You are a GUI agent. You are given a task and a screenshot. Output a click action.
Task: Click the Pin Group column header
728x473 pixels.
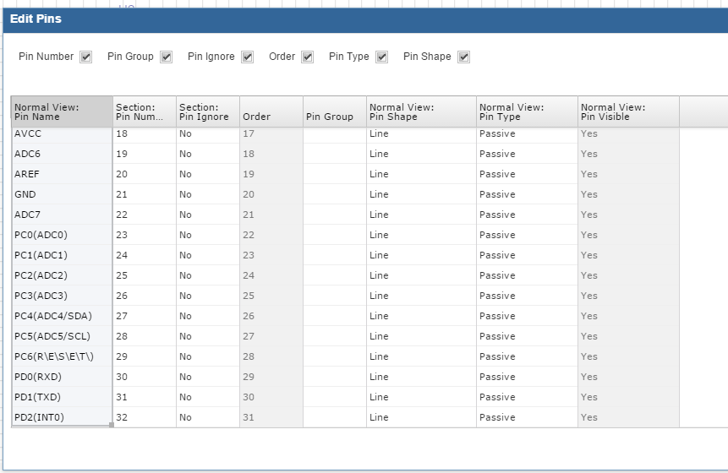pos(335,111)
